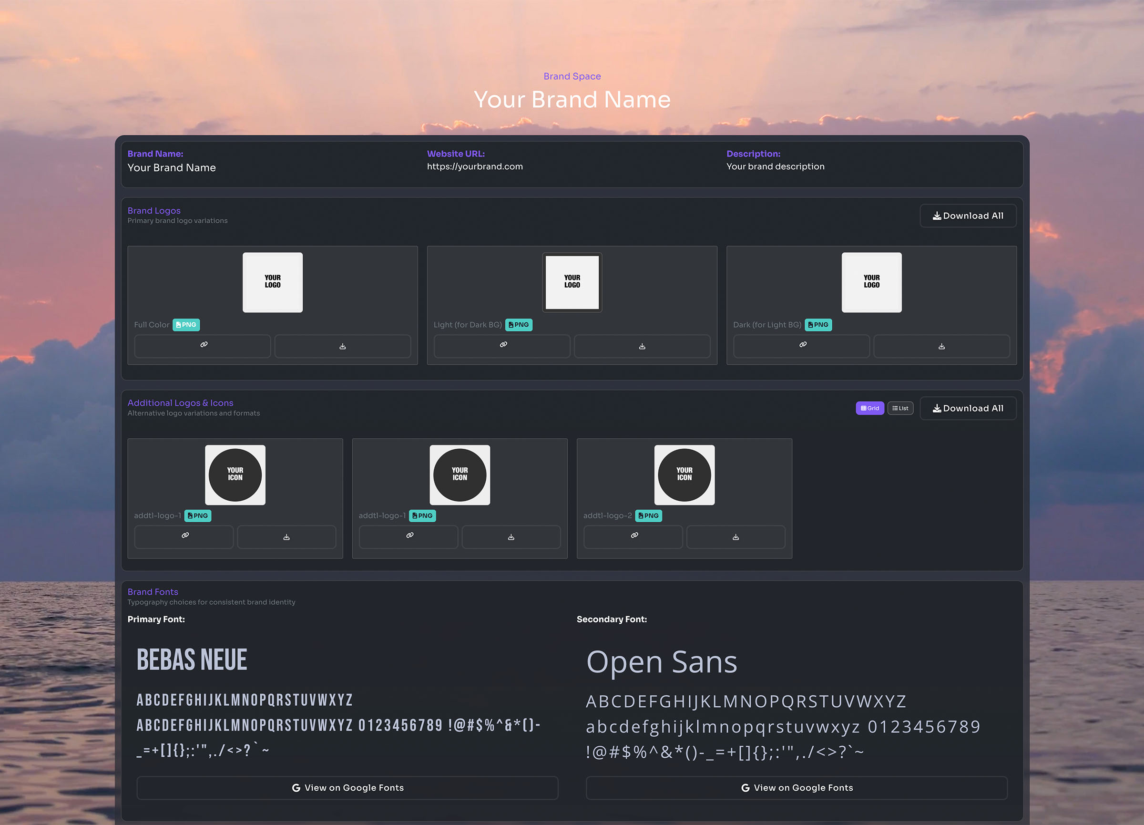Click the PNG badge on Dark logo
This screenshot has width=1144, height=825.
click(x=817, y=324)
